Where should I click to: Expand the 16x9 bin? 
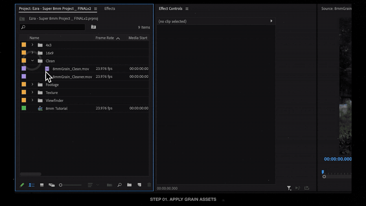pos(32,53)
